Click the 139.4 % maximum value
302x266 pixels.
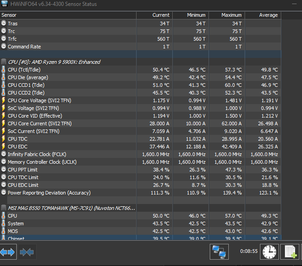232,193
